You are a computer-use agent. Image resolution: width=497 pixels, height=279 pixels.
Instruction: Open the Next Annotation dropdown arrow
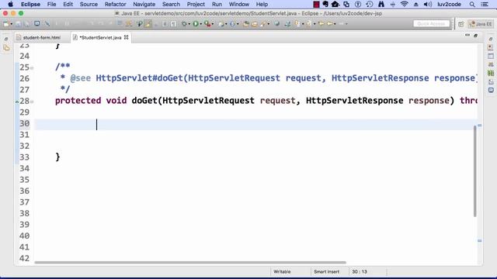coord(303,24)
